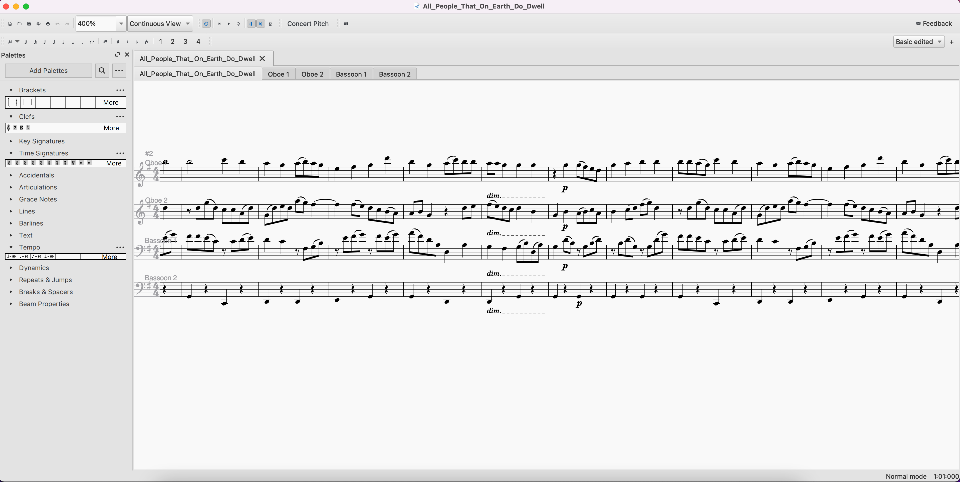Save the score
This screenshot has height=482, width=960.
coord(29,24)
